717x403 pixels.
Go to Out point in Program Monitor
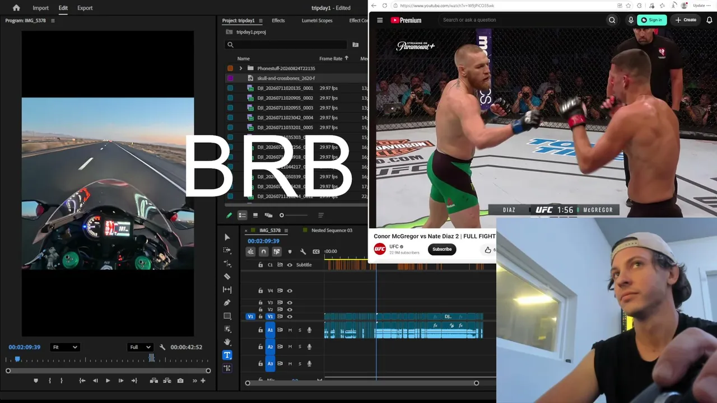[x=134, y=381]
